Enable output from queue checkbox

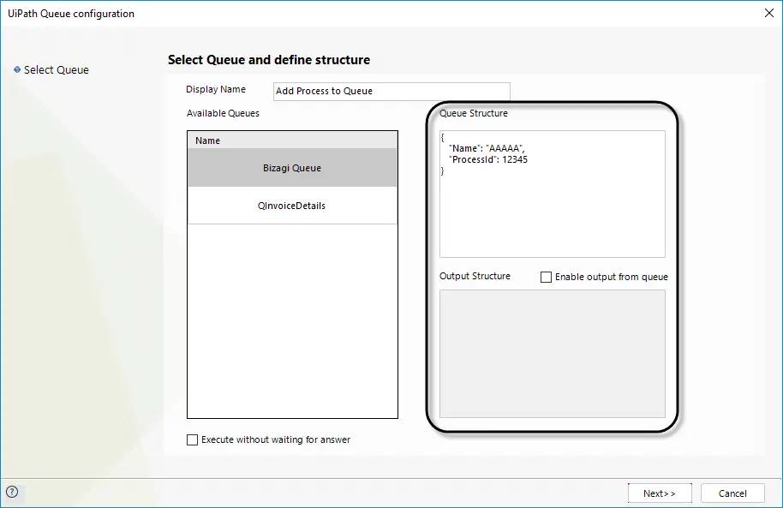click(547, 277)
